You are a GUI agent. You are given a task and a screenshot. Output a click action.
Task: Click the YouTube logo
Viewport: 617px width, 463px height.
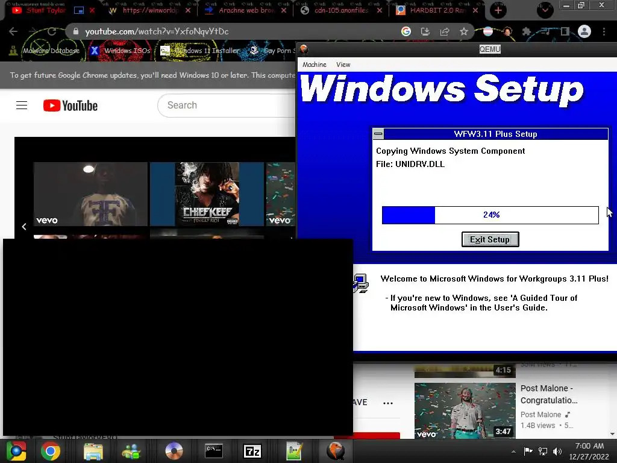(x=70, y=106)
